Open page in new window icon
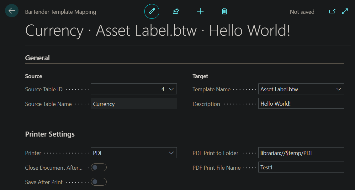 coord(332,11)
